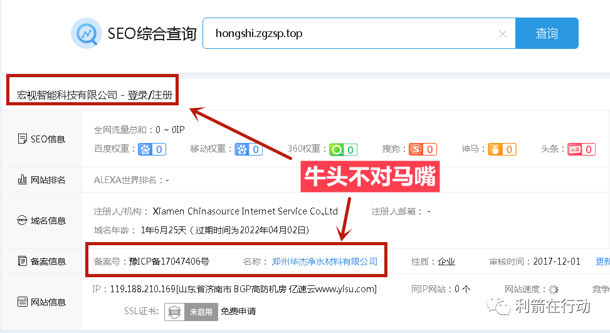Click the 同IP网站 0 个 text
610x333 pixels.
[x=441, y=289]
